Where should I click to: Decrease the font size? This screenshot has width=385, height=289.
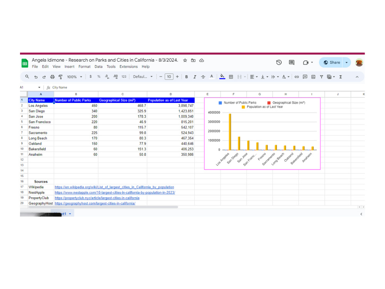161,77
